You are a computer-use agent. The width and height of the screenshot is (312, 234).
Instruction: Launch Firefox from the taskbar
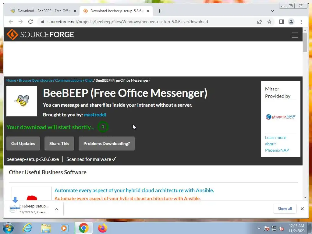(102, 228)
